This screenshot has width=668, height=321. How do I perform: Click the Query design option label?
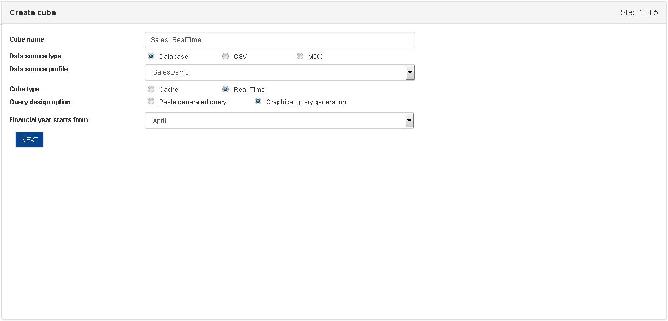[40, 102]
